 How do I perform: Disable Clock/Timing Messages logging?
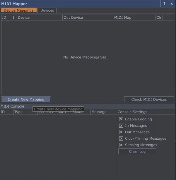[x=121, y=139]
